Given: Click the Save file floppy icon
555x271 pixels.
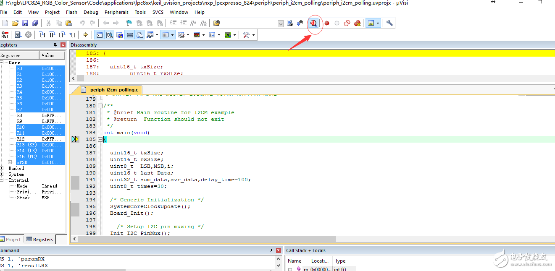Looking at the screenshot, I should click(x=25, y=23).
